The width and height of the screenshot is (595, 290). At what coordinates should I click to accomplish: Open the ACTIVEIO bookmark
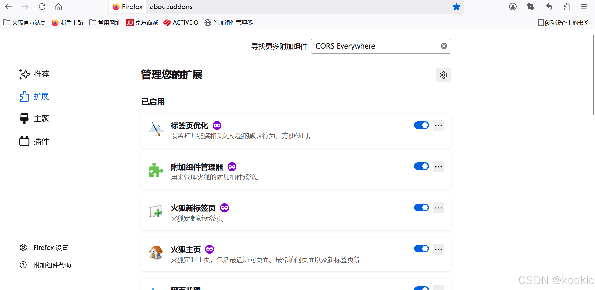click(x=181, y=23)
